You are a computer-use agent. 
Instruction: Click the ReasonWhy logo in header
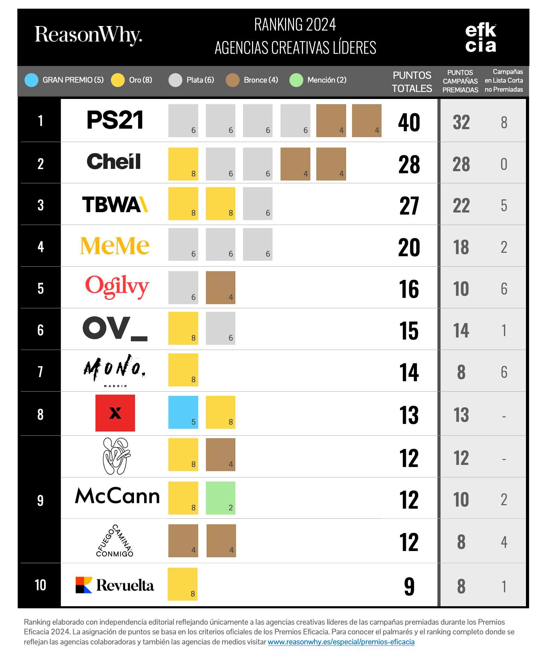(x=89, y=35)
